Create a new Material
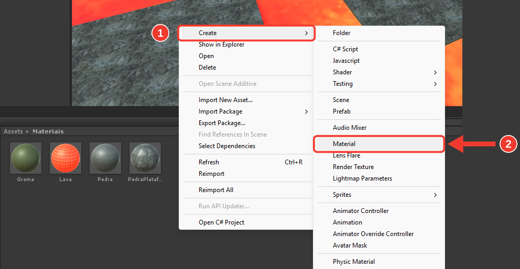 (x=378, y=144)
